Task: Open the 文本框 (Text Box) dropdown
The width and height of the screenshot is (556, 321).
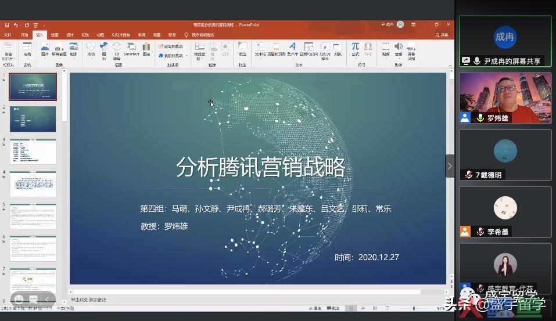Action: tap(260, 49)
